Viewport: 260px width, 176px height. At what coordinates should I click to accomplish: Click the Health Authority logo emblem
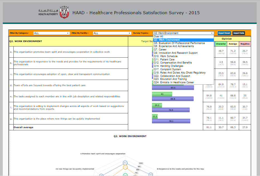[x=64, y=12]
